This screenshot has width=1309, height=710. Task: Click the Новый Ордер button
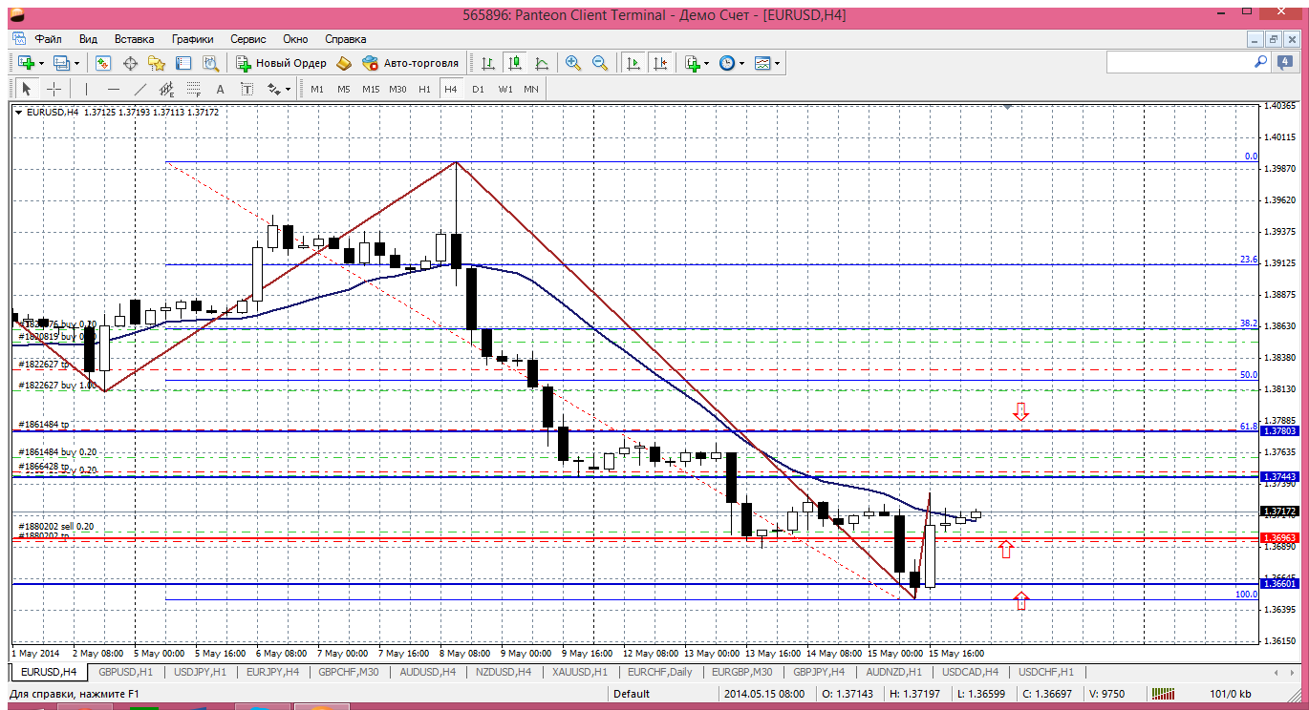(282, 63)
